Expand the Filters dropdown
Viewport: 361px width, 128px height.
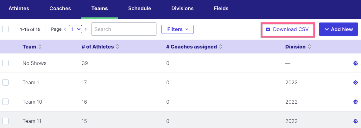(178, 29)
